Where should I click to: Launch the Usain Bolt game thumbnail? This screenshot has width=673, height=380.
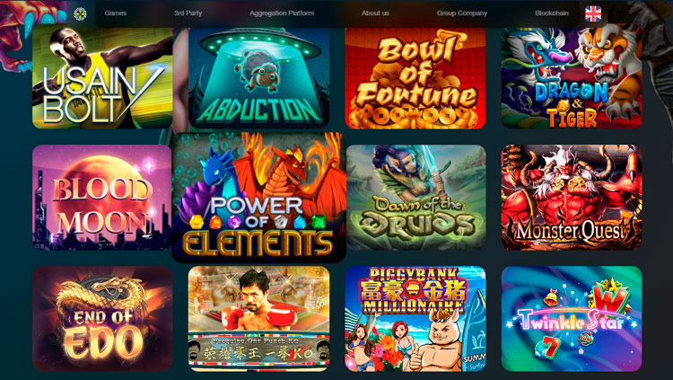[x=102, y=77]
